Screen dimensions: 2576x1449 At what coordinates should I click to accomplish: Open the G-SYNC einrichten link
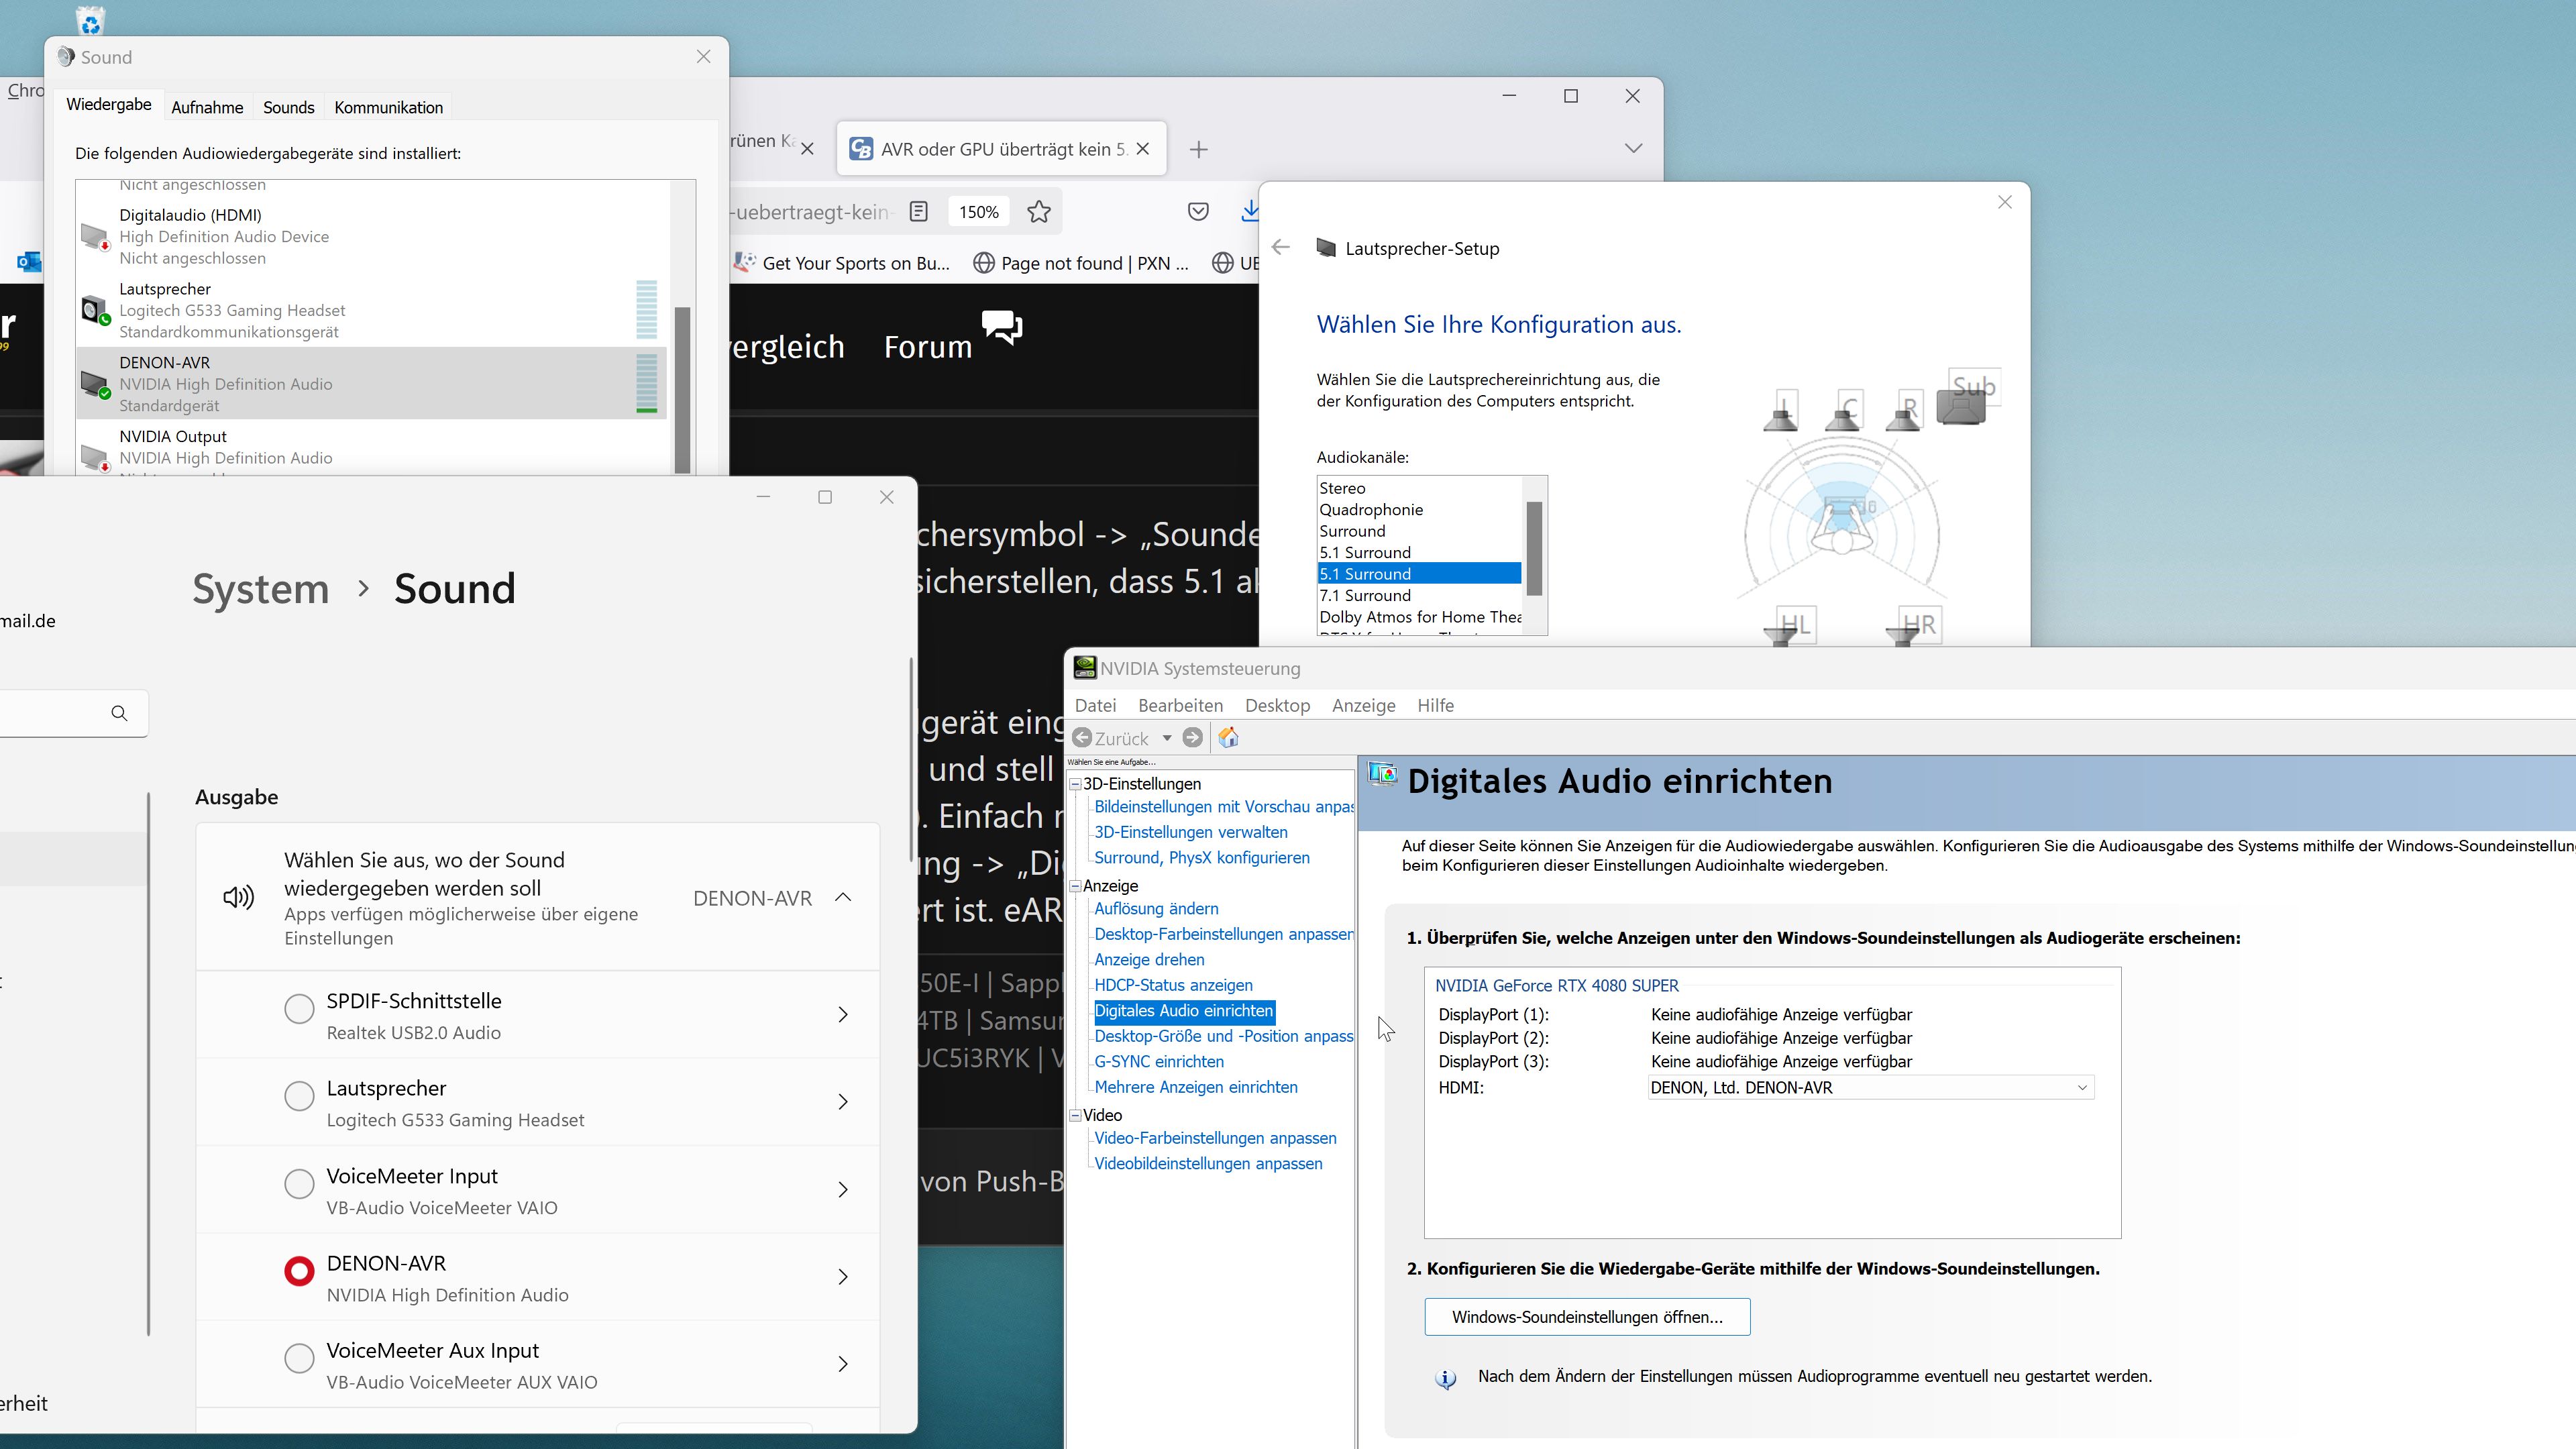[x=1159, y=1062]
